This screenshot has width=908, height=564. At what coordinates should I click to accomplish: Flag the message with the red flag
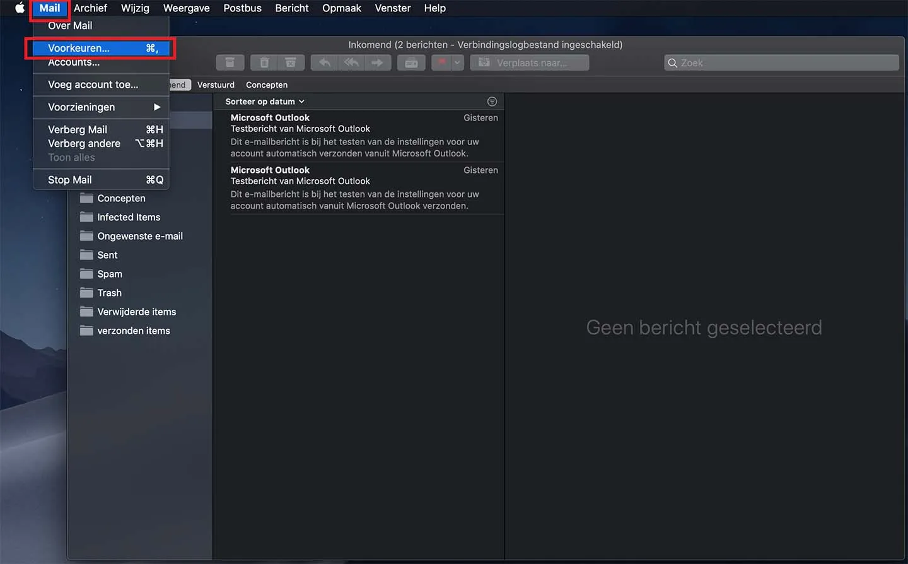point(441,62)
